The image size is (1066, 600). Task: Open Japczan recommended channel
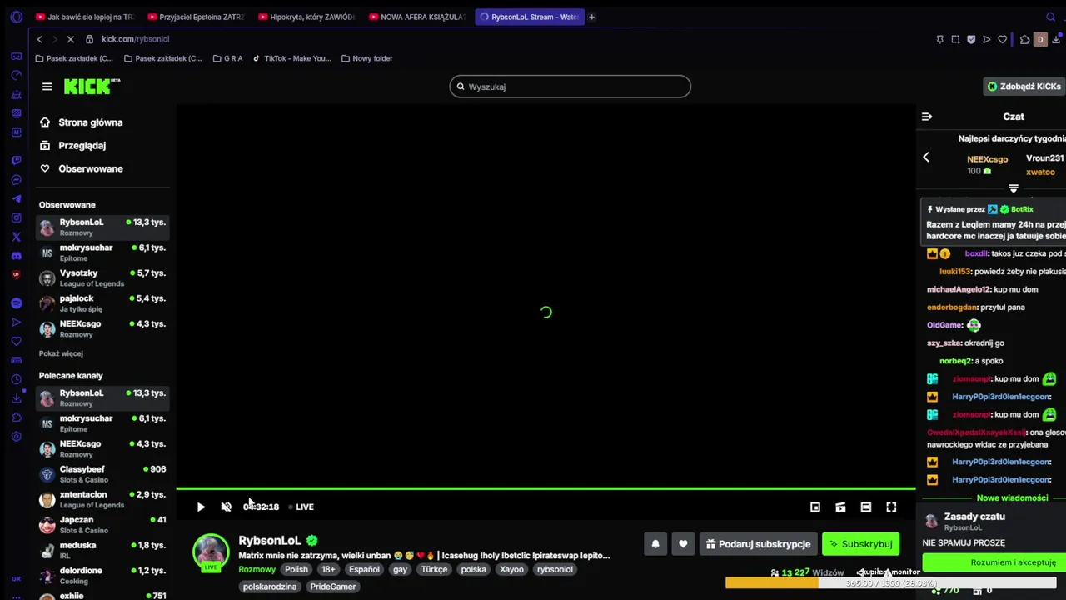pyautogui.click(x=102, y=525)
